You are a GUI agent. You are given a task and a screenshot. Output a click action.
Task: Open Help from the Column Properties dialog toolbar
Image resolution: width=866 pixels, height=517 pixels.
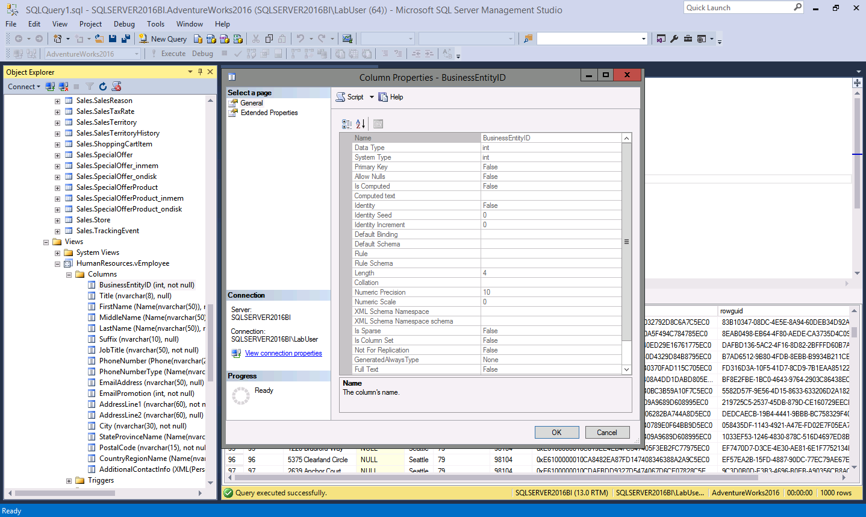point(390,97)
